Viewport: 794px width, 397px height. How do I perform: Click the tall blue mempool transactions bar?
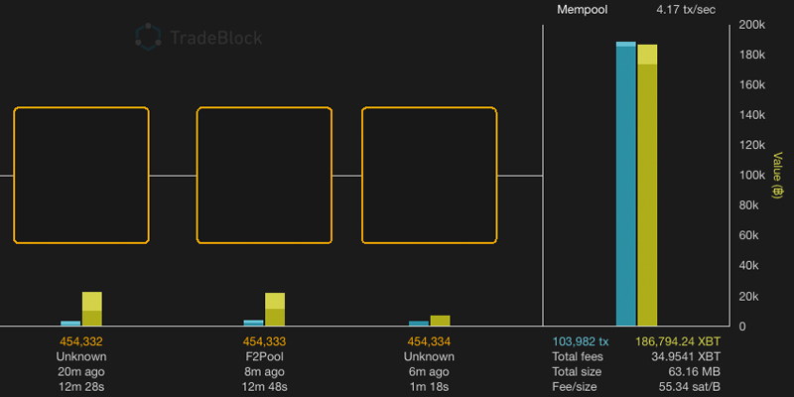pyautogui.click(x=625, y=186)
